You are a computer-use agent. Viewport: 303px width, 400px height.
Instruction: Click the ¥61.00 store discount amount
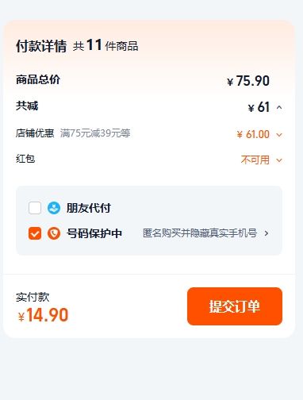(x=253, y=134)
